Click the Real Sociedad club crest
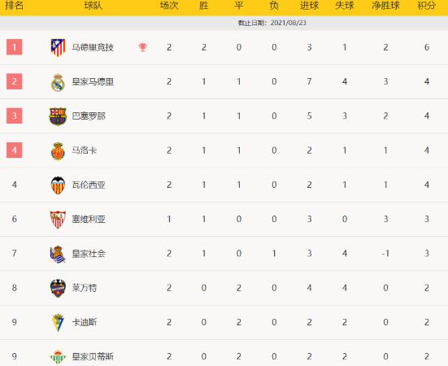This screenshot has height=366, width=448. [58, 254]
